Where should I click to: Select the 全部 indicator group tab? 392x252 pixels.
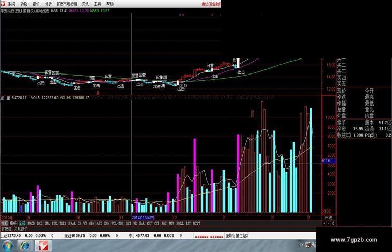coord(22,224)
